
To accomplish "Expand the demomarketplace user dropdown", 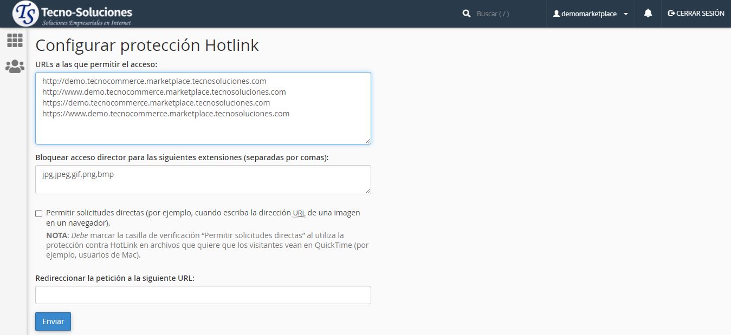I will pyautogui.click(x=589, y=14).
